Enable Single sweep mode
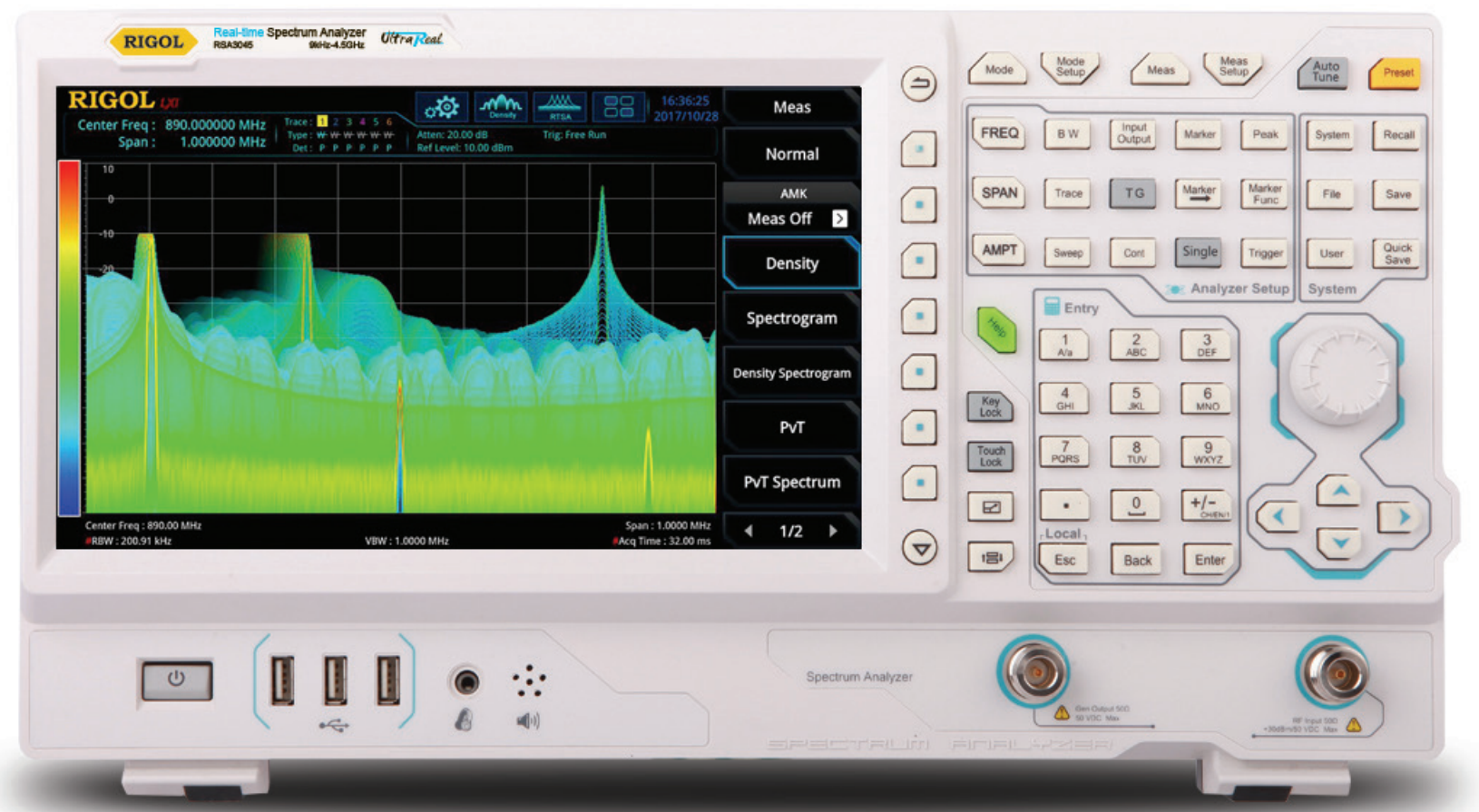 1200,252
